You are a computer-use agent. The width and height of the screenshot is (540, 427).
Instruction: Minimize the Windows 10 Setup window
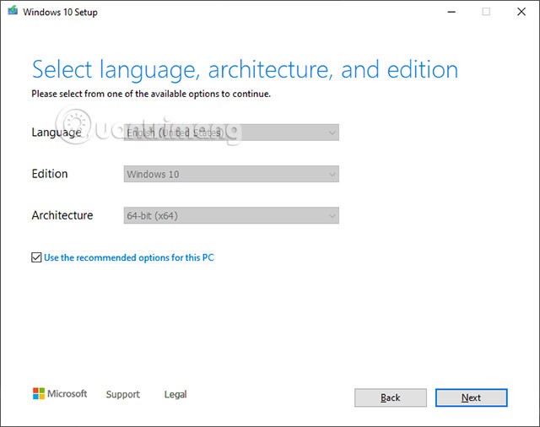coord(446,12)
